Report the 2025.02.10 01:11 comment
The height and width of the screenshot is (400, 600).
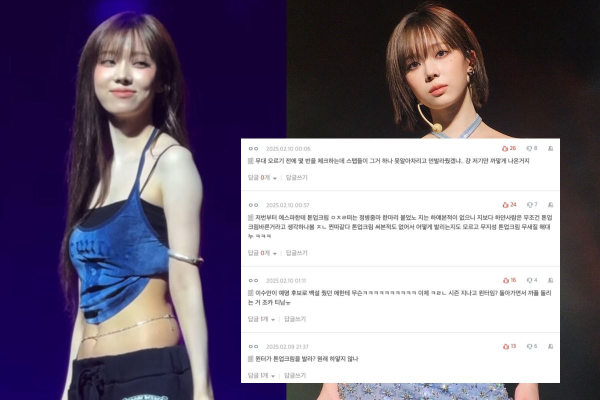pyautogui.click(x=550, y=280)
